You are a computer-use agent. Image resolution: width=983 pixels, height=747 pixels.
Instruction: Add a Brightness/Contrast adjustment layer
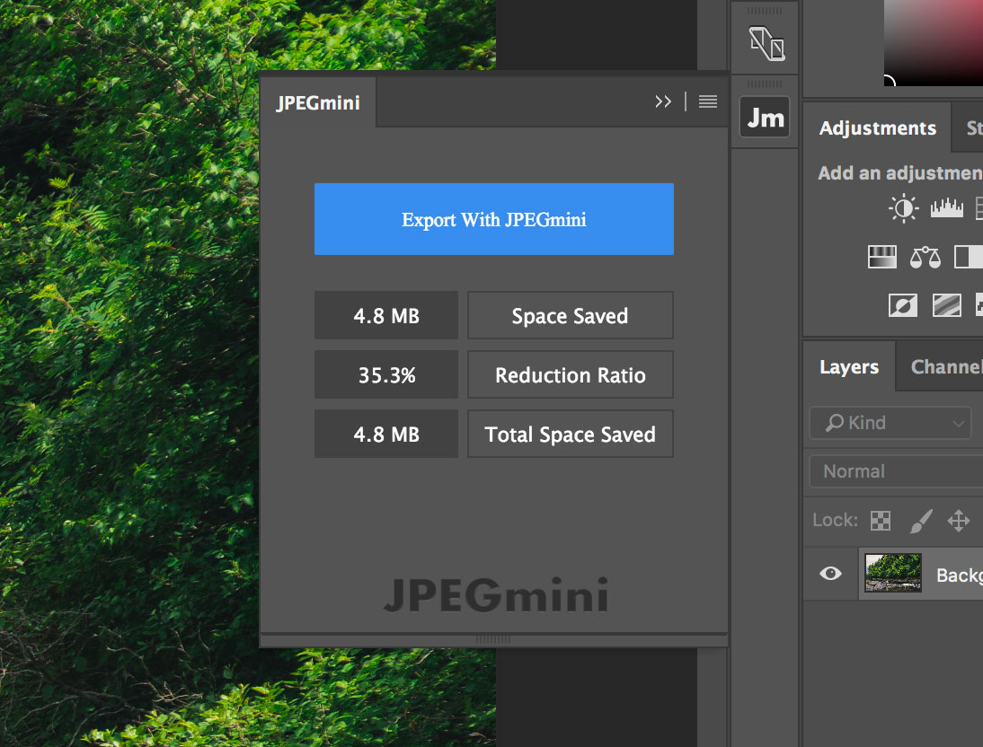tap(903, 207)
